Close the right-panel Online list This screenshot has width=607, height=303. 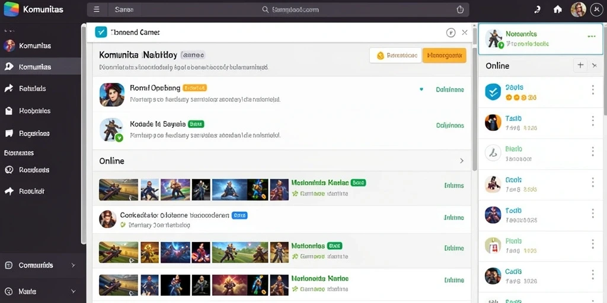[x=595, y=66]
